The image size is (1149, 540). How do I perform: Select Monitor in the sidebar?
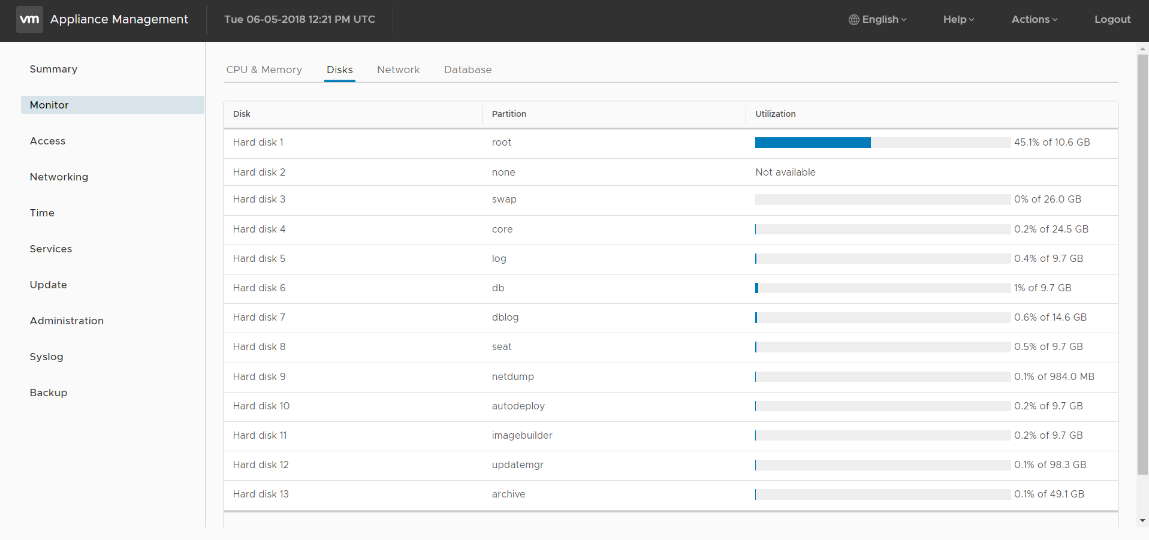[49, 104]
